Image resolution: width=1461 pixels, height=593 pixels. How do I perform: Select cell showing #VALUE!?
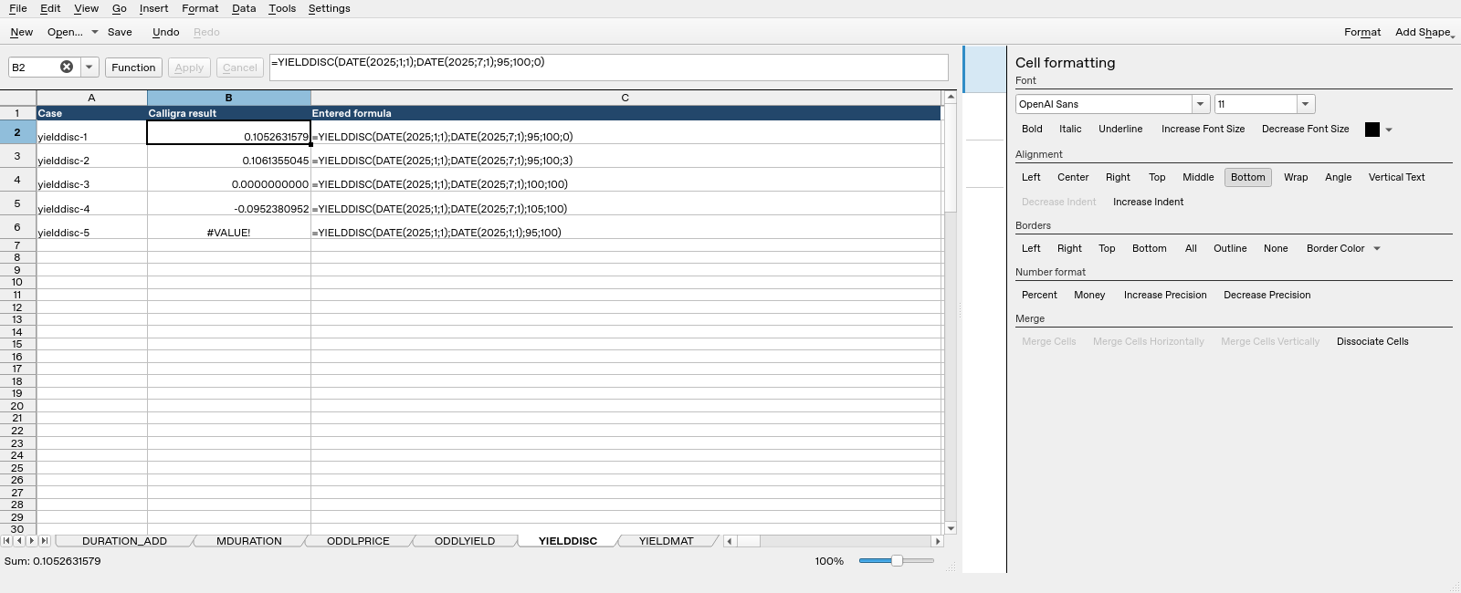(x=228, y=227)
